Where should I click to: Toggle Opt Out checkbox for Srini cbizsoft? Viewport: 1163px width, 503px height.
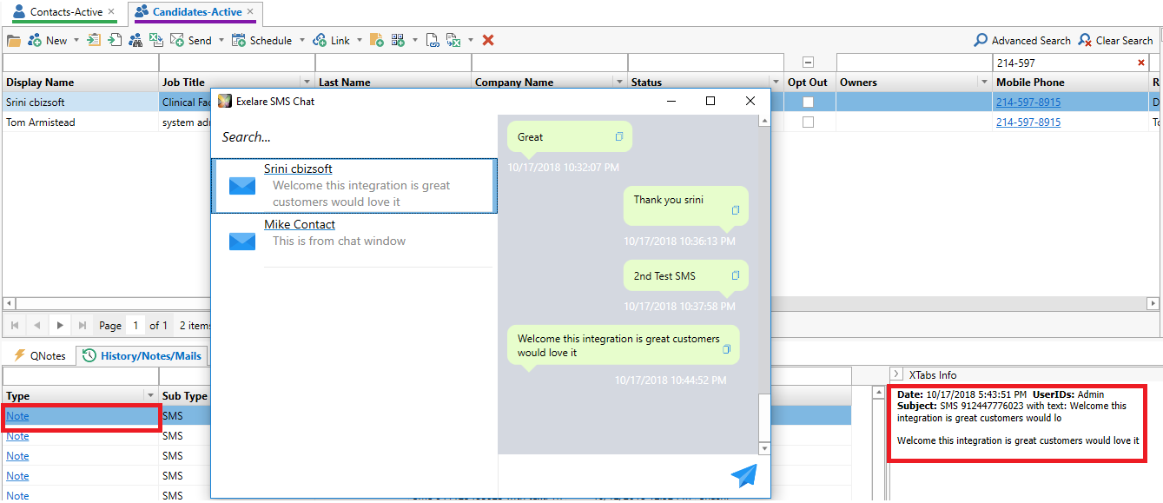tap(808, 103)
